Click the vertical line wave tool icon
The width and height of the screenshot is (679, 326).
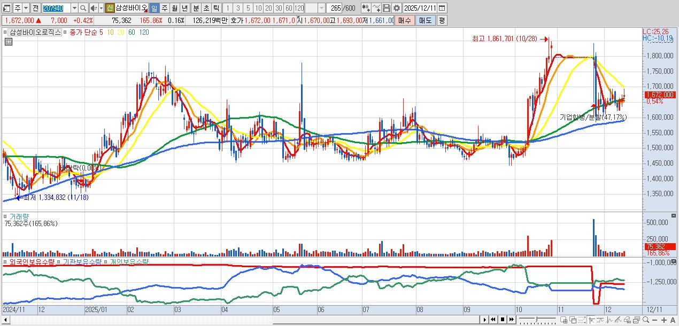coord(609,320)
